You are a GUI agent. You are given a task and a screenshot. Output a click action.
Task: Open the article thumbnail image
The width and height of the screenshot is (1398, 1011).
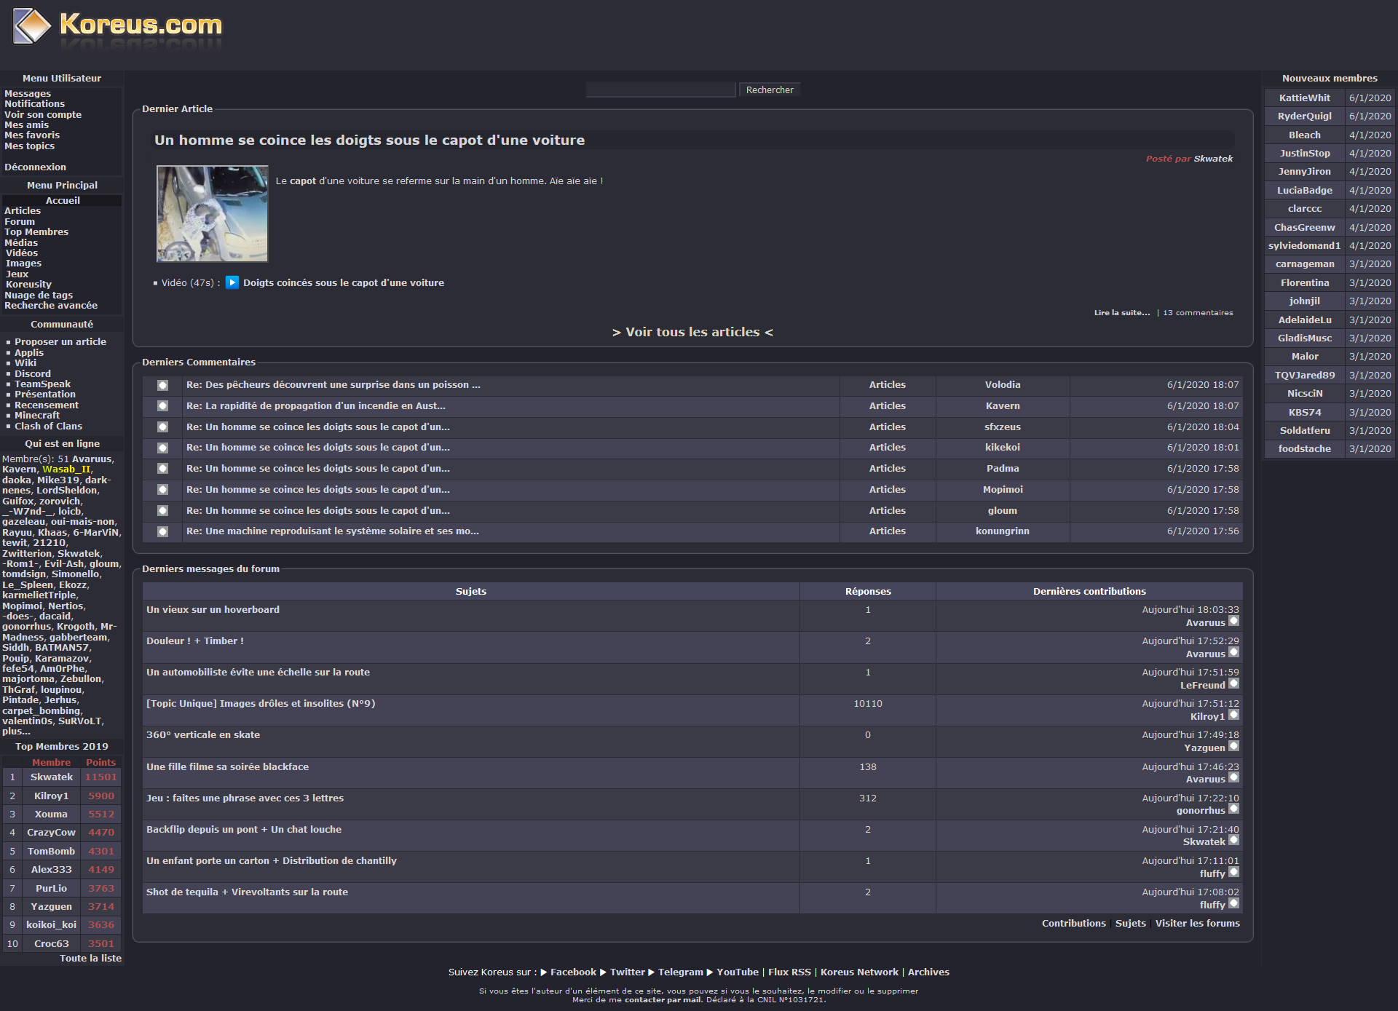click(212, 213)
